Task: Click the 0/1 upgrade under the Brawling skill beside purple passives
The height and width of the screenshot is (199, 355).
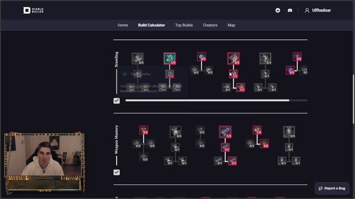Action: pos(265,74)
